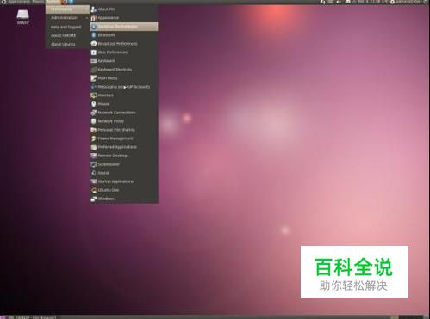This screenshot has height=319, width=430.
Task: Open Keyboard Shortcuts from the menu
Action: 124,70
